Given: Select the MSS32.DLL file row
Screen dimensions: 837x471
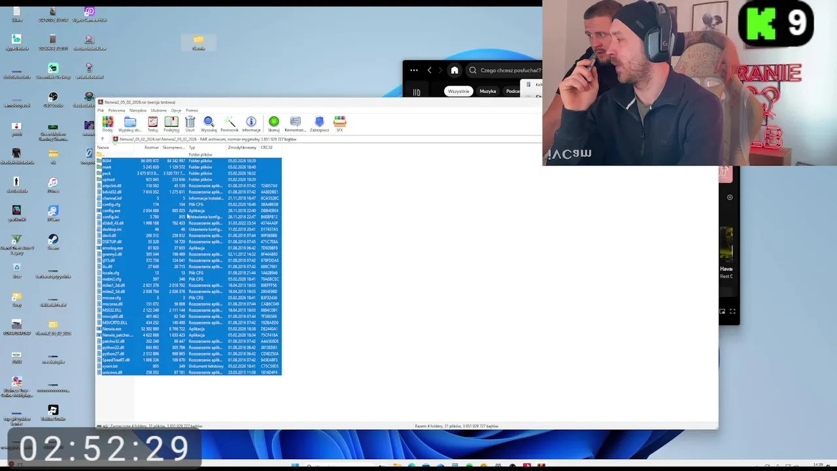Looking at the screenshot, I should pos(189,310).
